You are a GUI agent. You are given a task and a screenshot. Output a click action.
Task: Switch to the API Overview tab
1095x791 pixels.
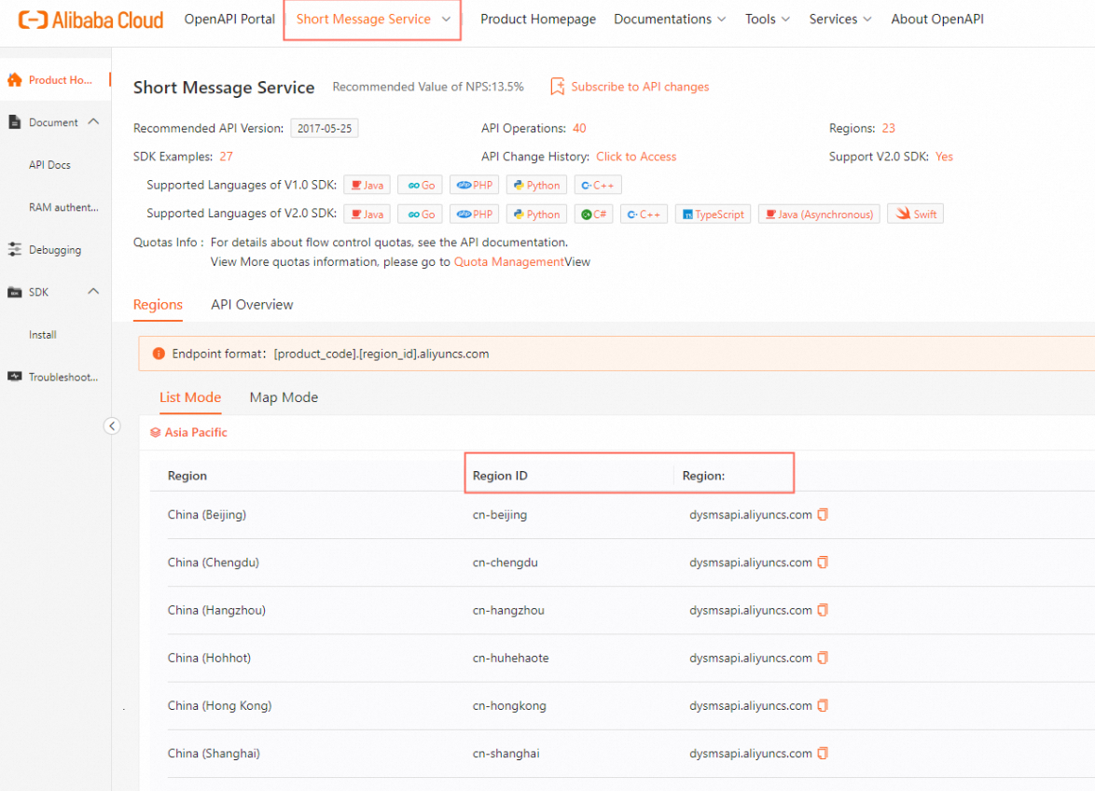(252, 304)
